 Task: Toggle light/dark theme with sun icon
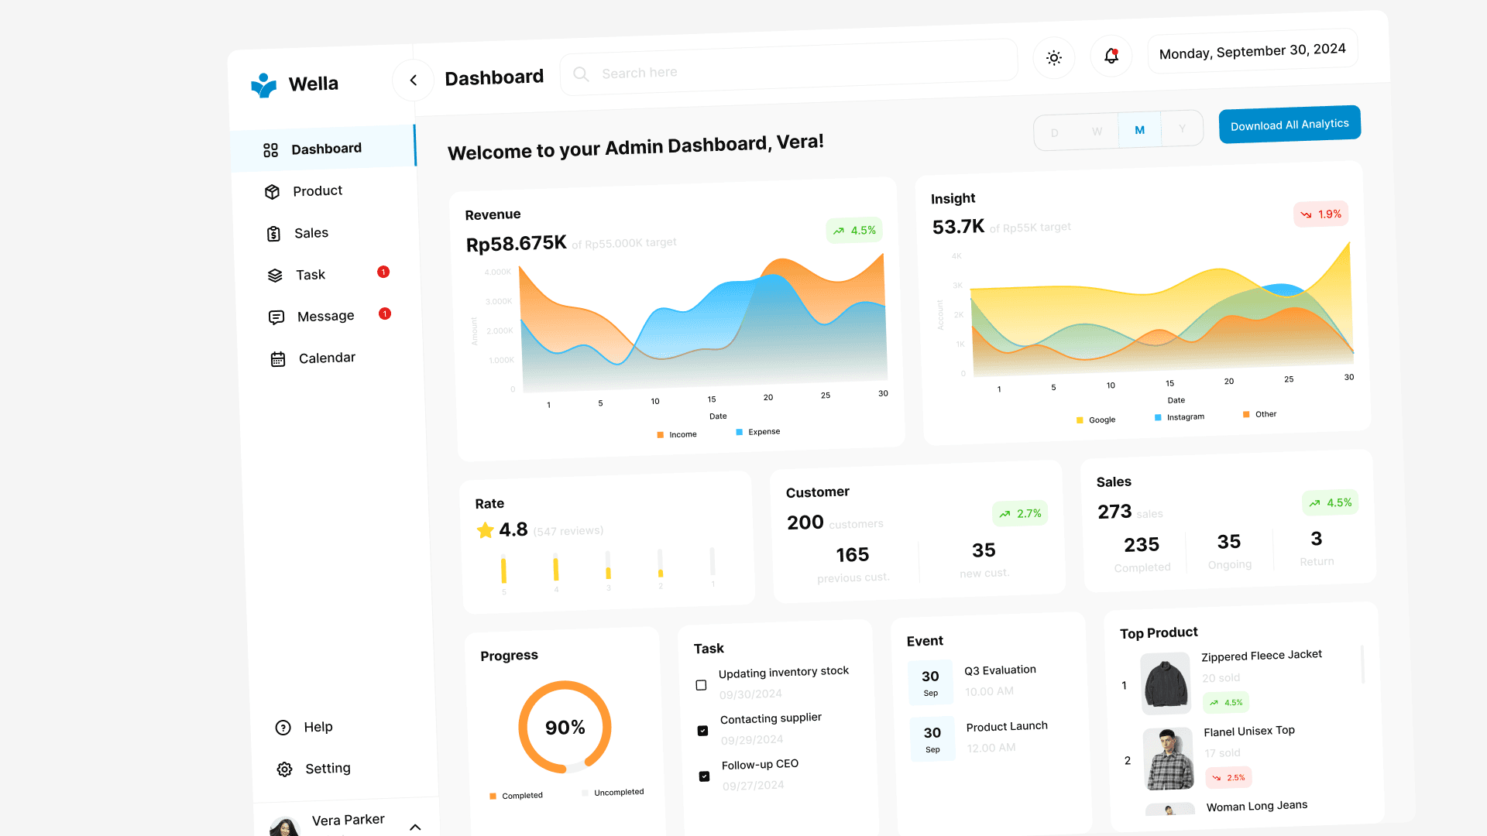point(1053,57)
